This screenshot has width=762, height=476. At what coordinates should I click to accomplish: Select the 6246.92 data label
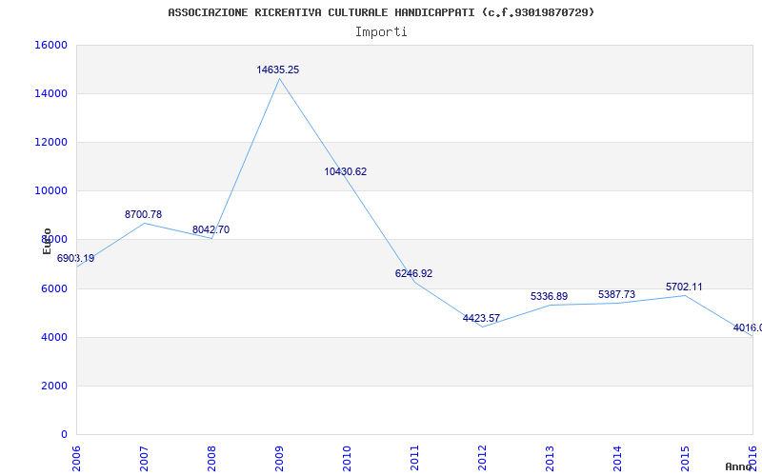point(413,273)
